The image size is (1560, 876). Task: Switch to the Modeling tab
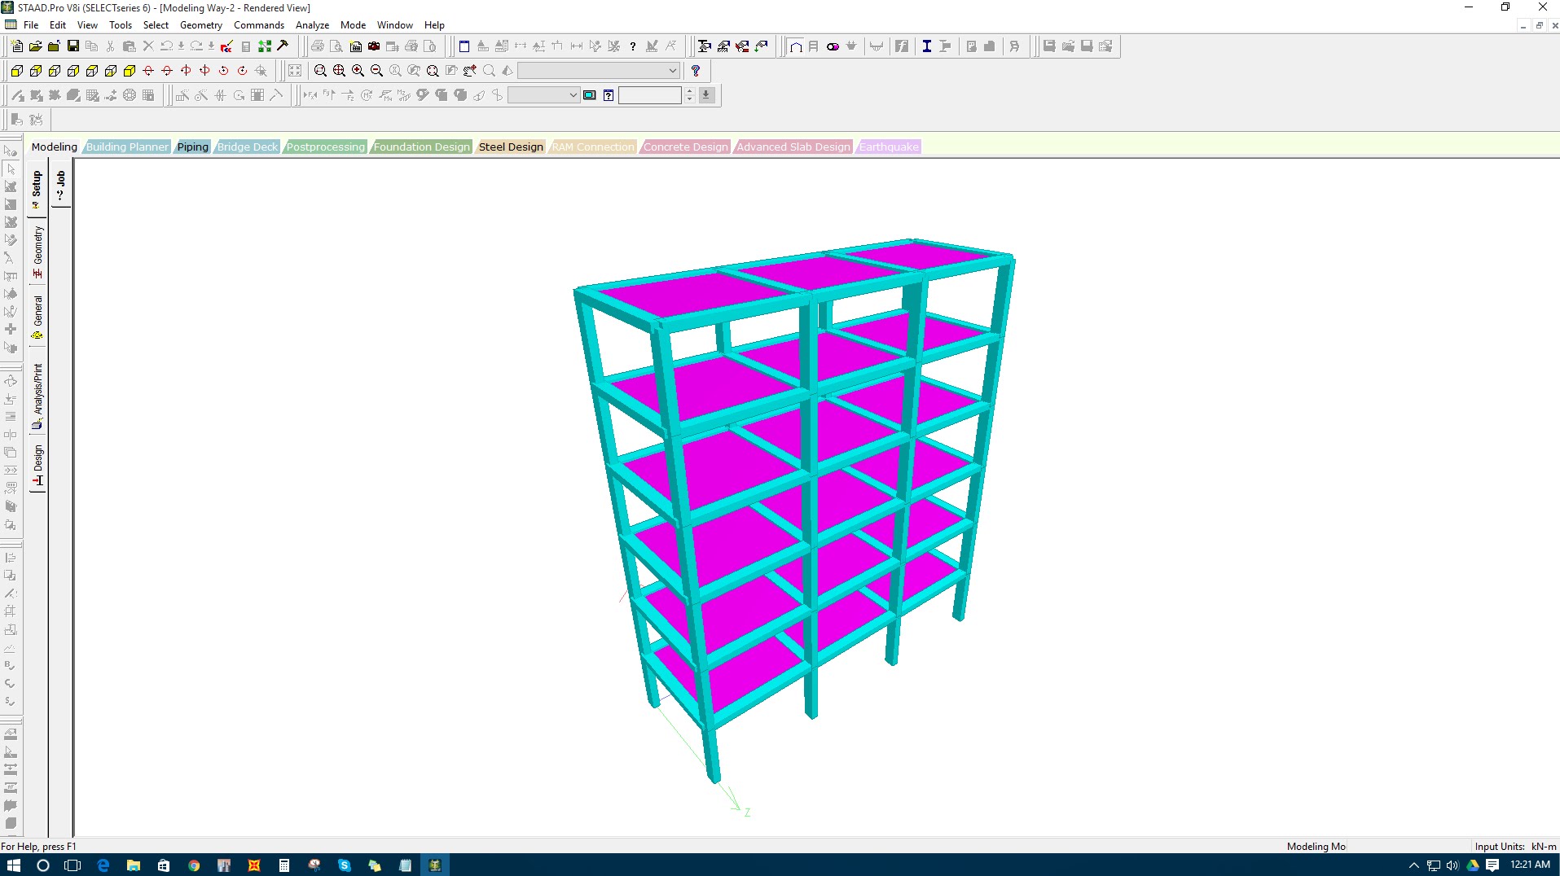click(x=54, y=147)
